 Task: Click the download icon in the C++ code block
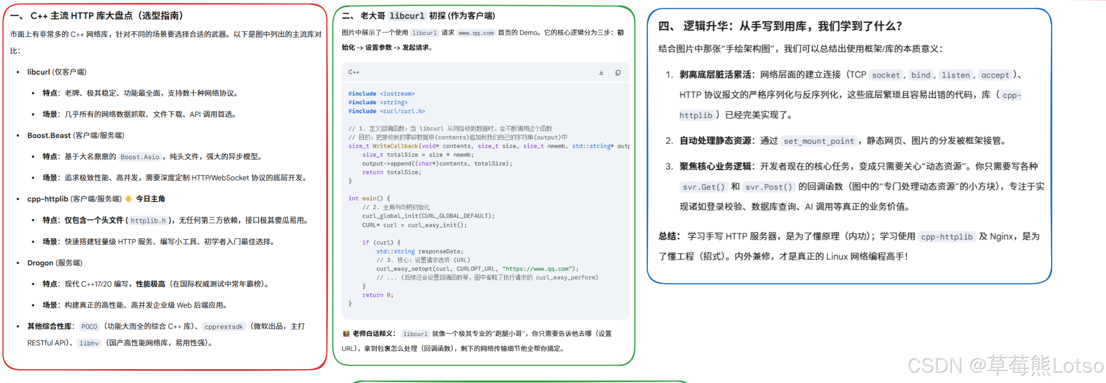click(x=601, y=73)
